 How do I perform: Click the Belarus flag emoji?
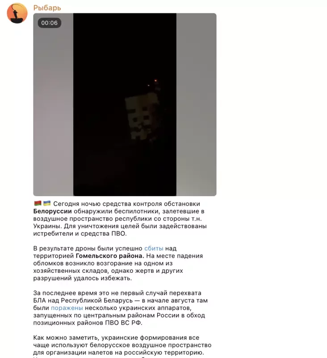pyautogui.click(x=38, y=203)
